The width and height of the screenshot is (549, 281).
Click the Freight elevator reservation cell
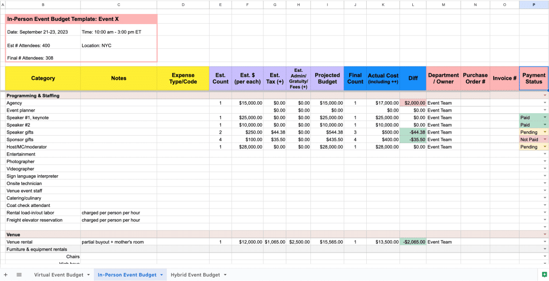43,220
